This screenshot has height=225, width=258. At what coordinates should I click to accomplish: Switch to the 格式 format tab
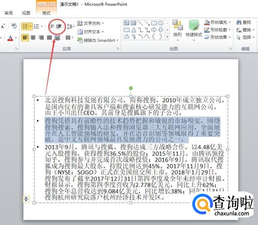46,13
